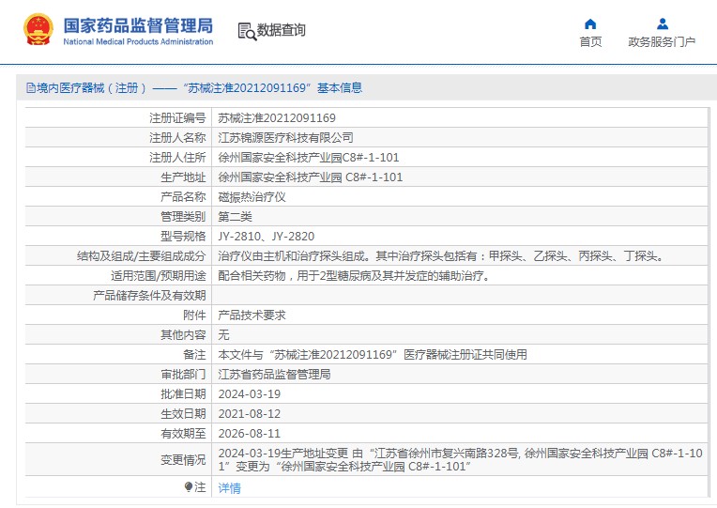Click the 生效日期 label
This screenshot has width=717, height=508.
pos(183,413)
